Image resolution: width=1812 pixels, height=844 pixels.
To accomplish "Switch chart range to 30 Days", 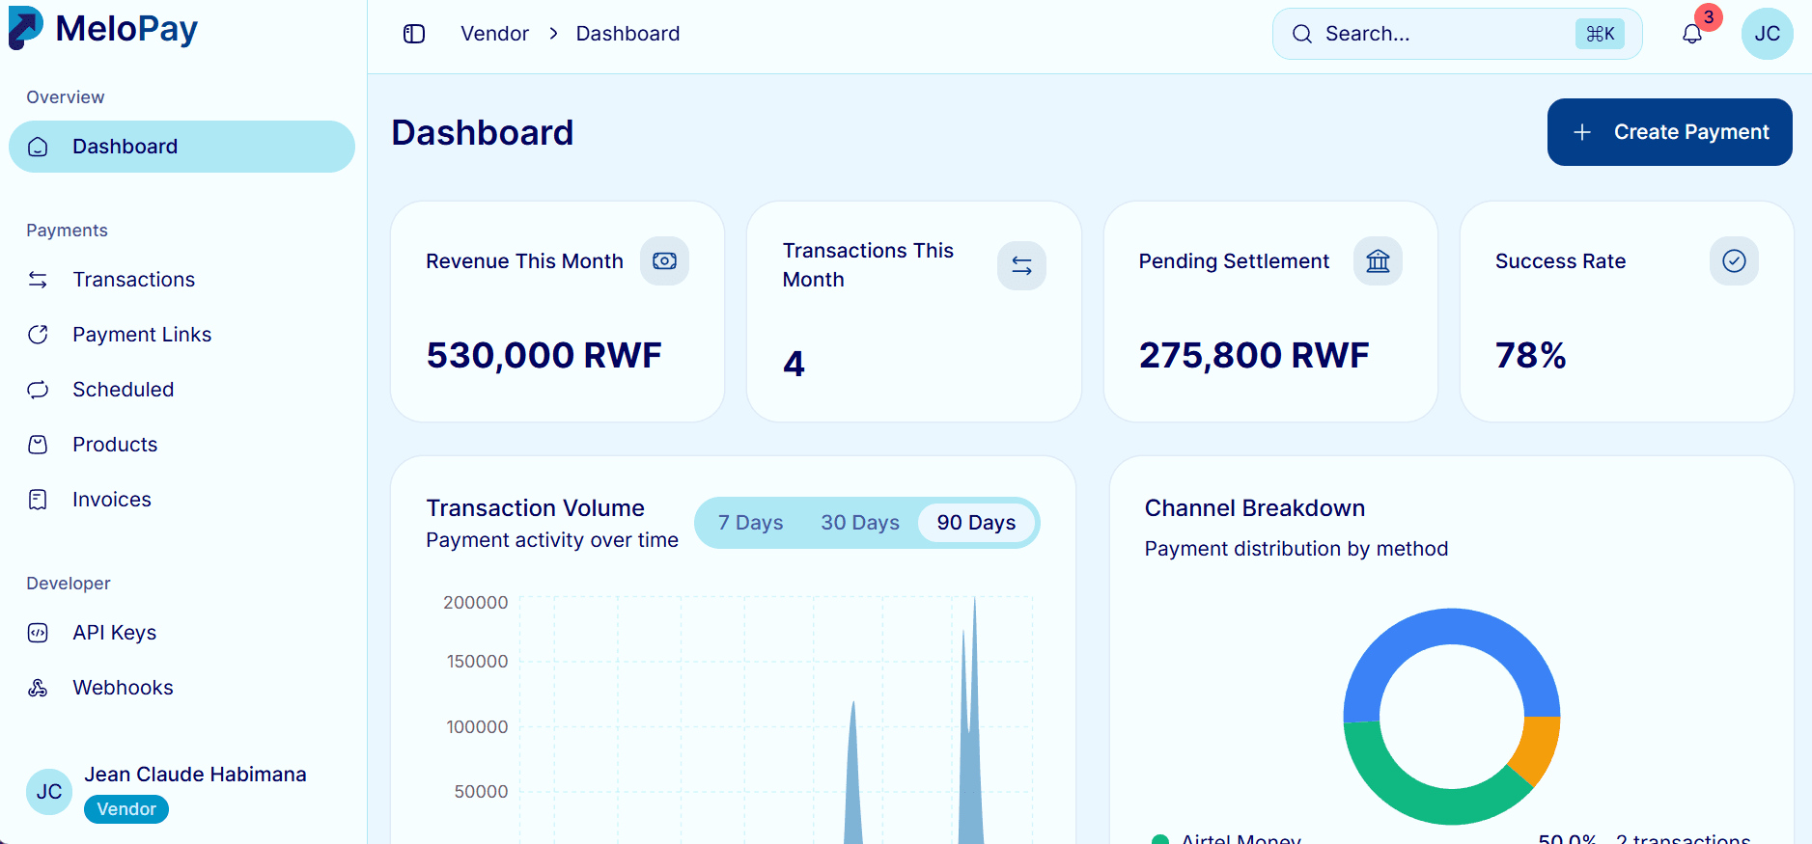I will coord(860,523).
